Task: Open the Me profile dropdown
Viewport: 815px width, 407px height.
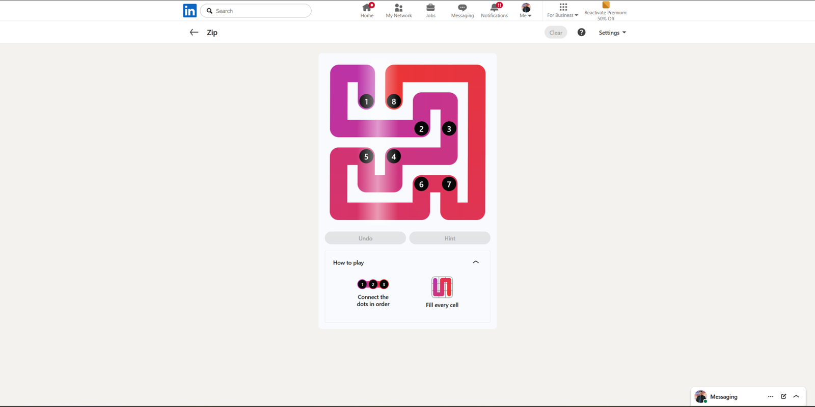Action: click(x=526, y=10)
